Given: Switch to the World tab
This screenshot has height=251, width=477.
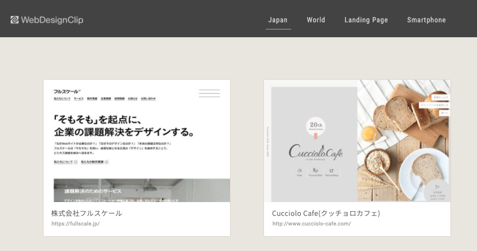Looking at the screenshot, I should (316, 20).
